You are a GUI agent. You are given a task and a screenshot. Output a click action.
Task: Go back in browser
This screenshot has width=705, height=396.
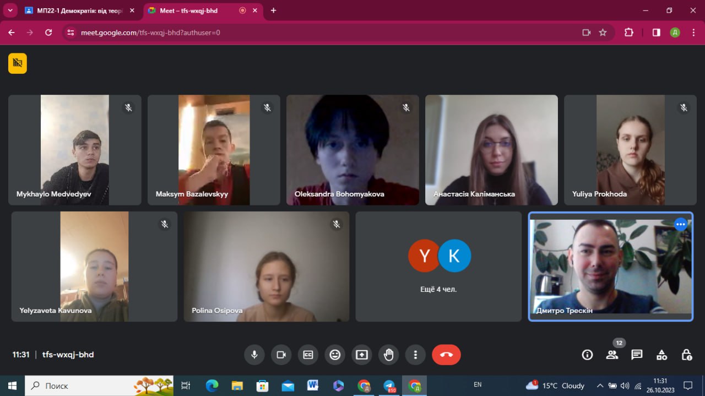[12, 32]
